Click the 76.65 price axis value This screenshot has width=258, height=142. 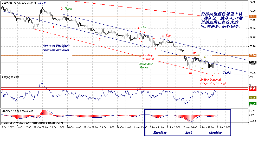click(252, 38)
